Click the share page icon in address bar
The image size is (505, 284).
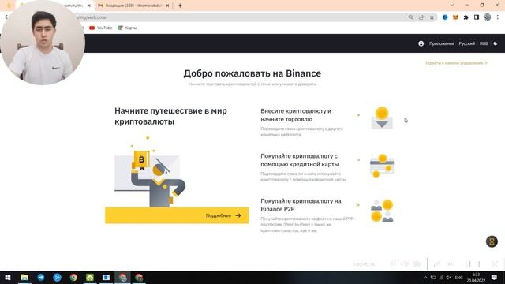(x=421, y=17)
